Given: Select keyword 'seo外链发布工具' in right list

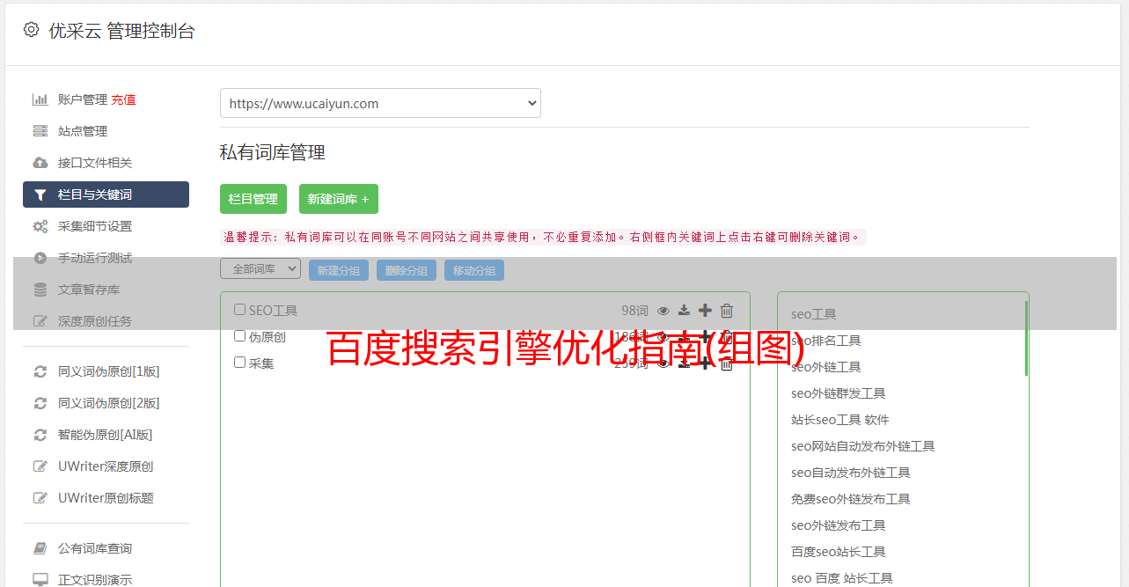Looking at the screenshot, I should click(839, 525).
